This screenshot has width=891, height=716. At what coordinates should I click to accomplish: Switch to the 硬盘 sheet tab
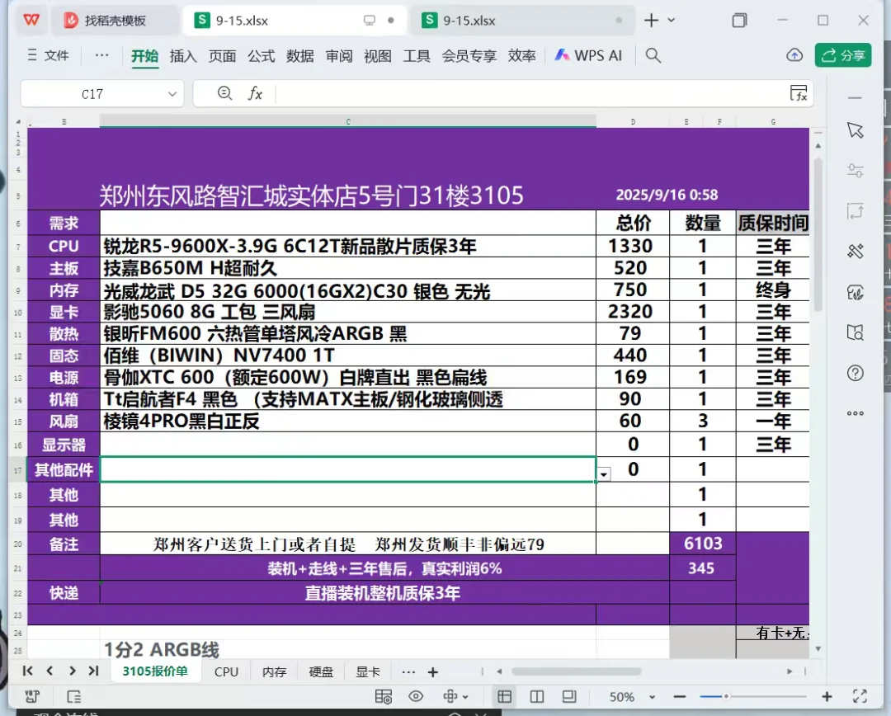[x=321, y=671]
